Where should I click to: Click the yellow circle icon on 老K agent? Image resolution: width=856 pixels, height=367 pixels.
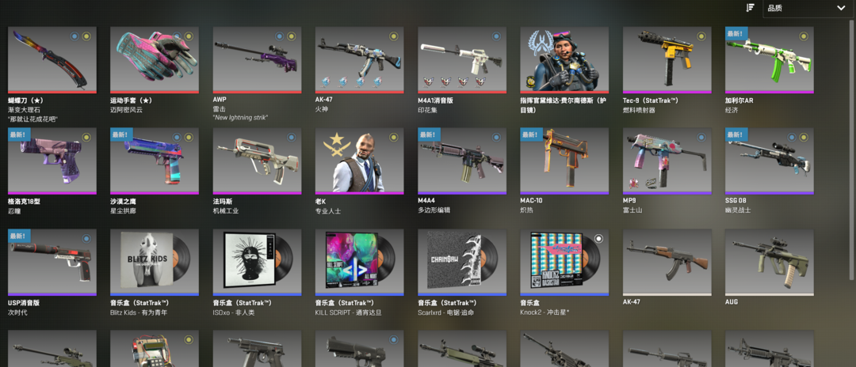[x=393, y=137]
